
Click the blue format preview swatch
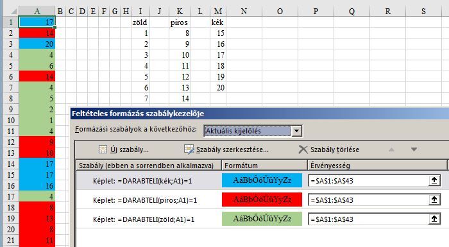pyautogui.click(x=262, y=180)
